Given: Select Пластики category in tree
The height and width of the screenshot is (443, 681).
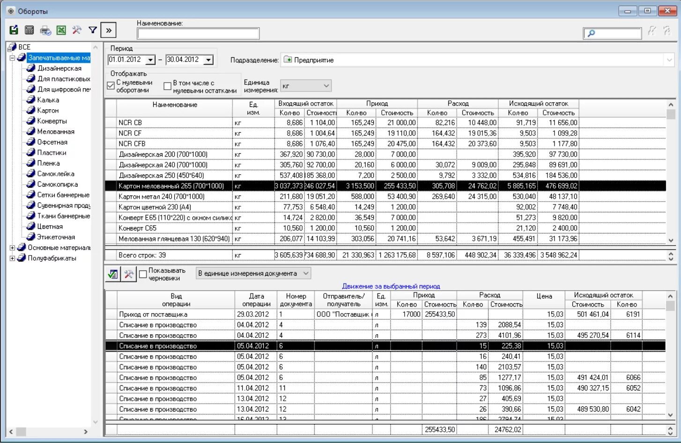Looking at the screenshot, I should (52, 152).
